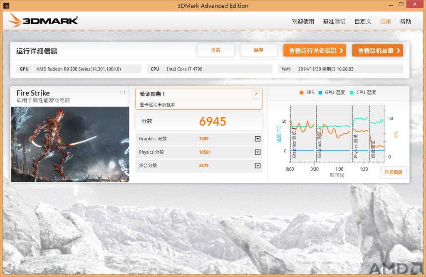Click the 保存 button

pyautogui.click(x=258, y=50)
